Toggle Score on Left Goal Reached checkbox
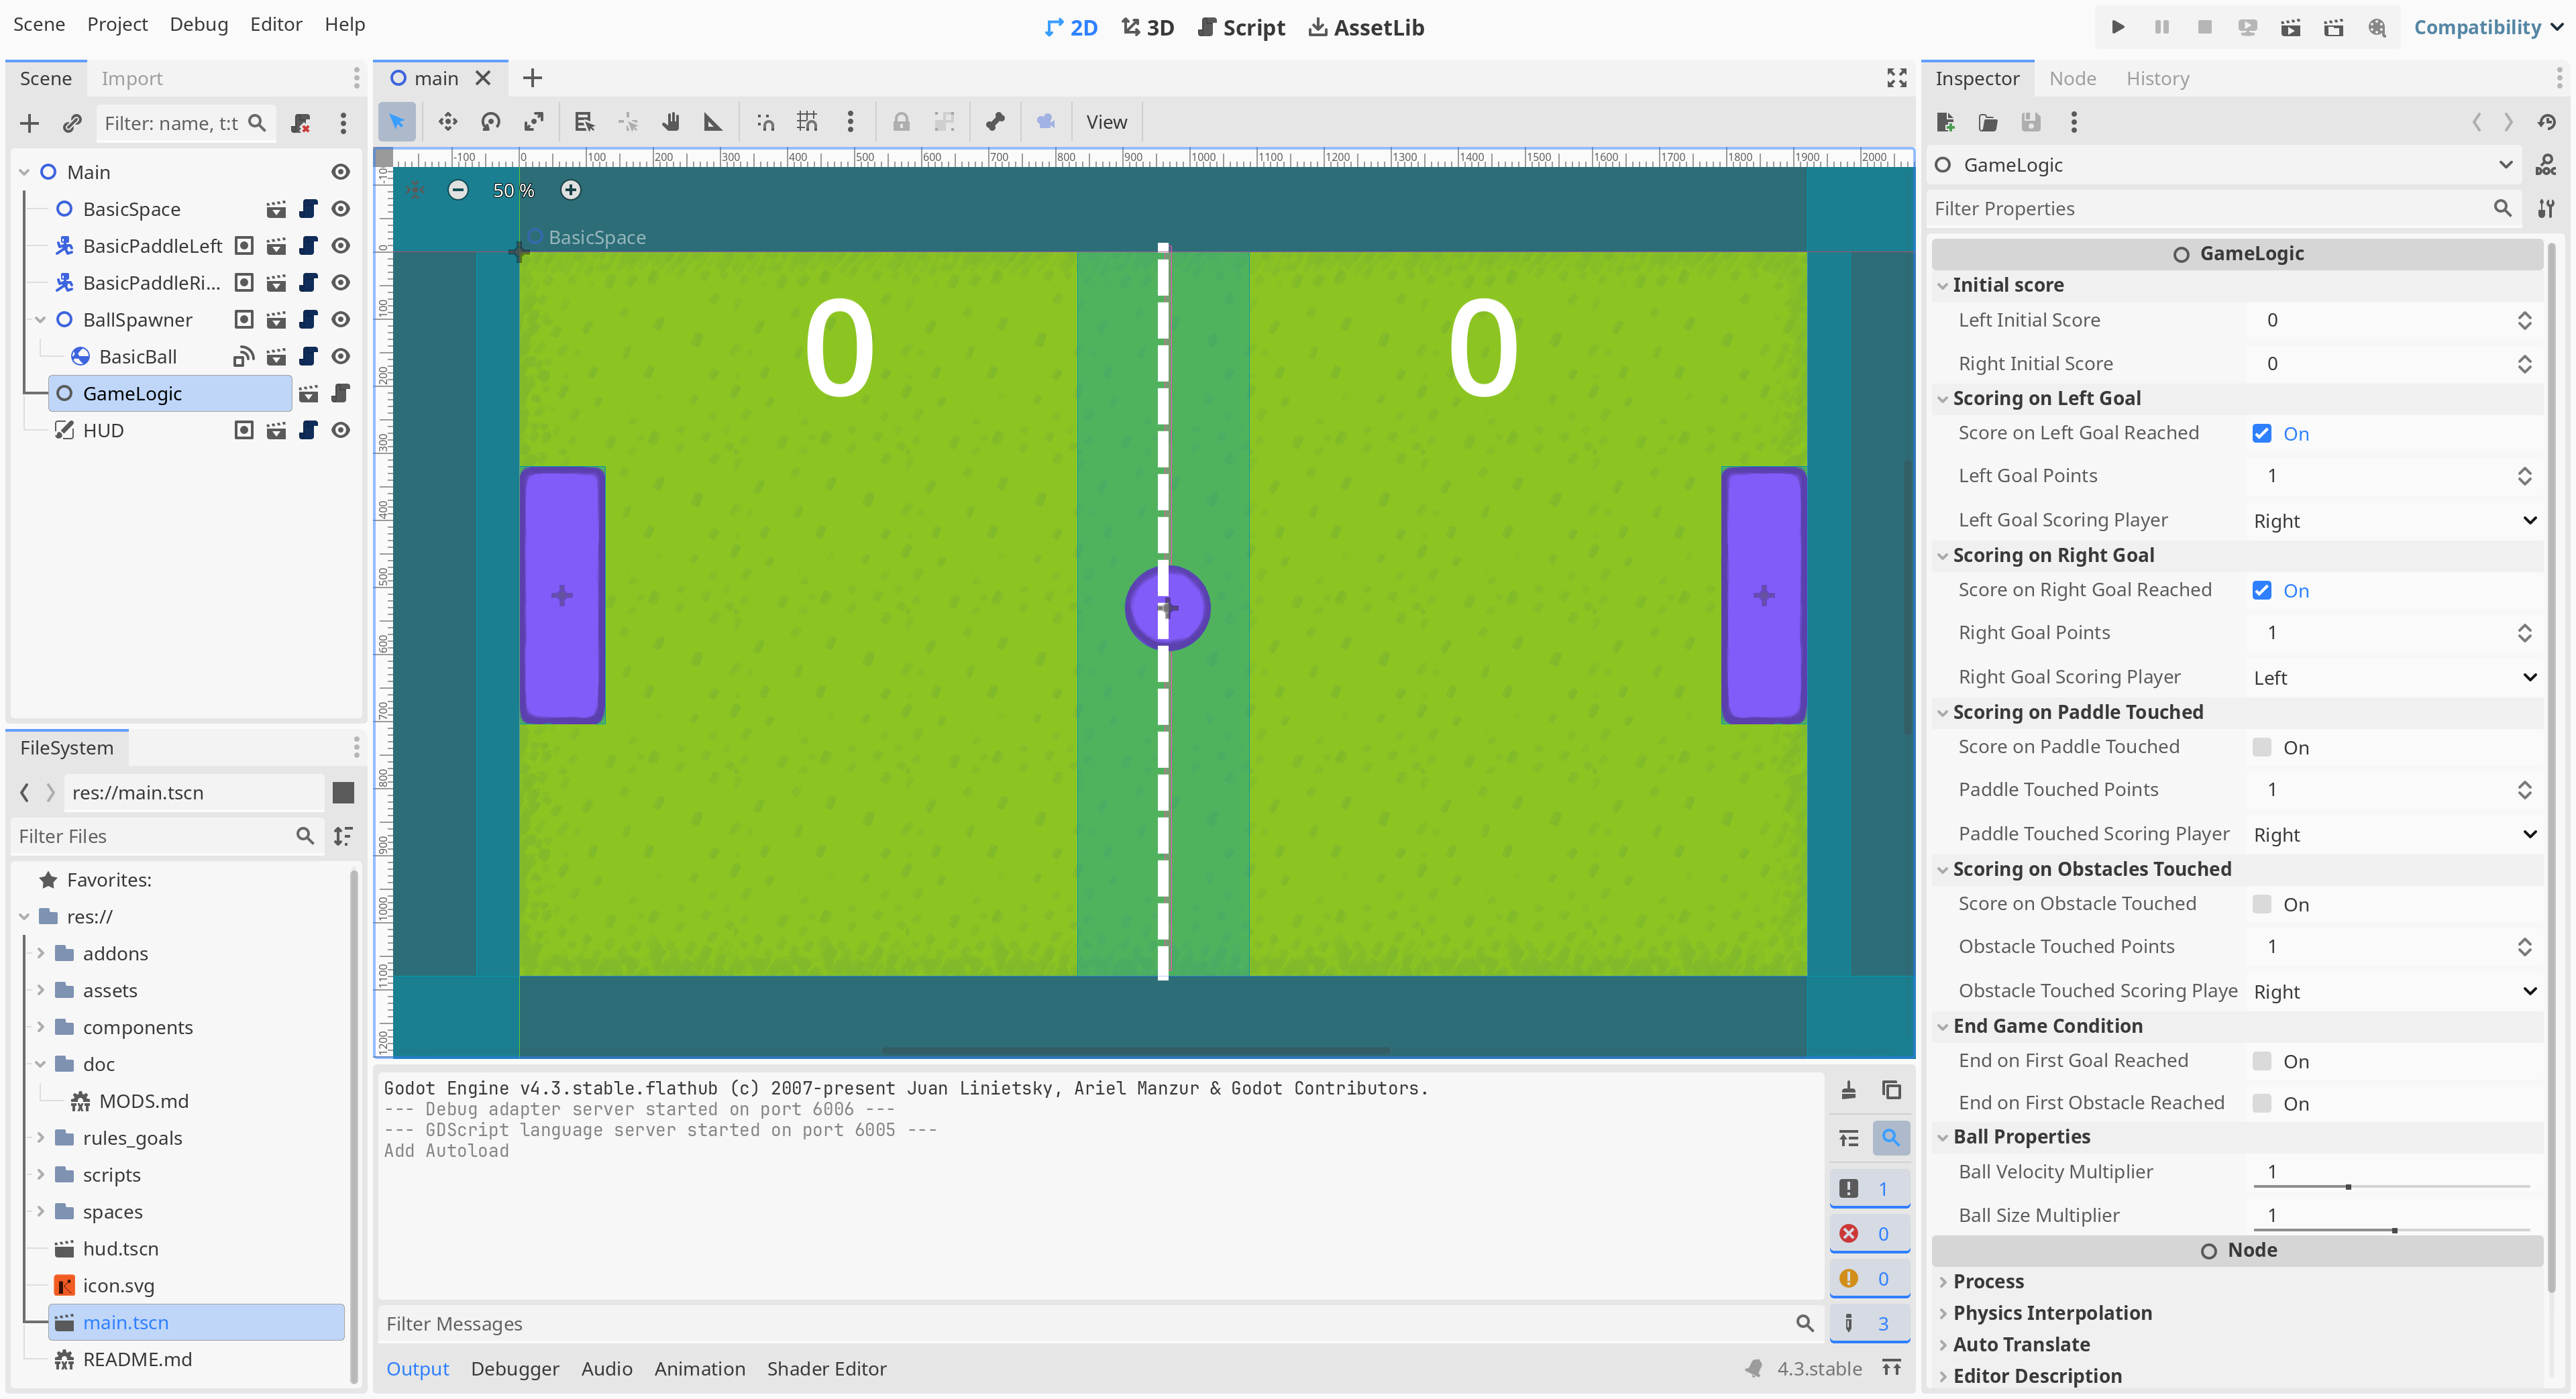 tap(2261, 434)
